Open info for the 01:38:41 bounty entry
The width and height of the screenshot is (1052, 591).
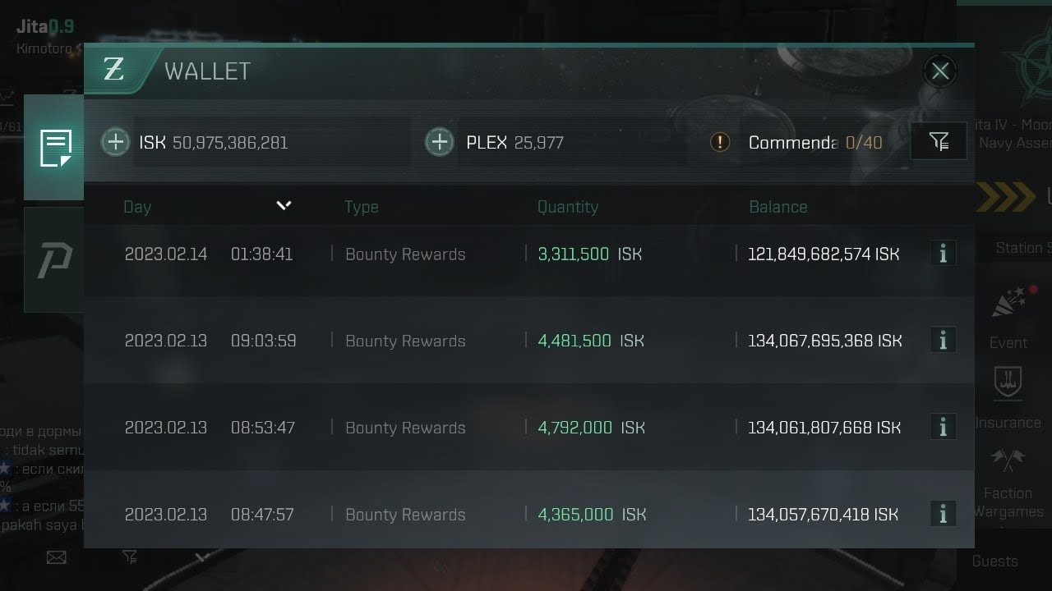click(943, 254)
